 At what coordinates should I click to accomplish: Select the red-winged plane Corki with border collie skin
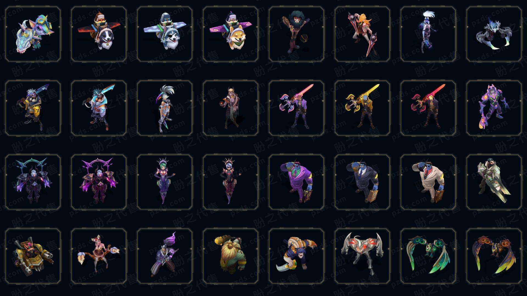click(99, 34)
